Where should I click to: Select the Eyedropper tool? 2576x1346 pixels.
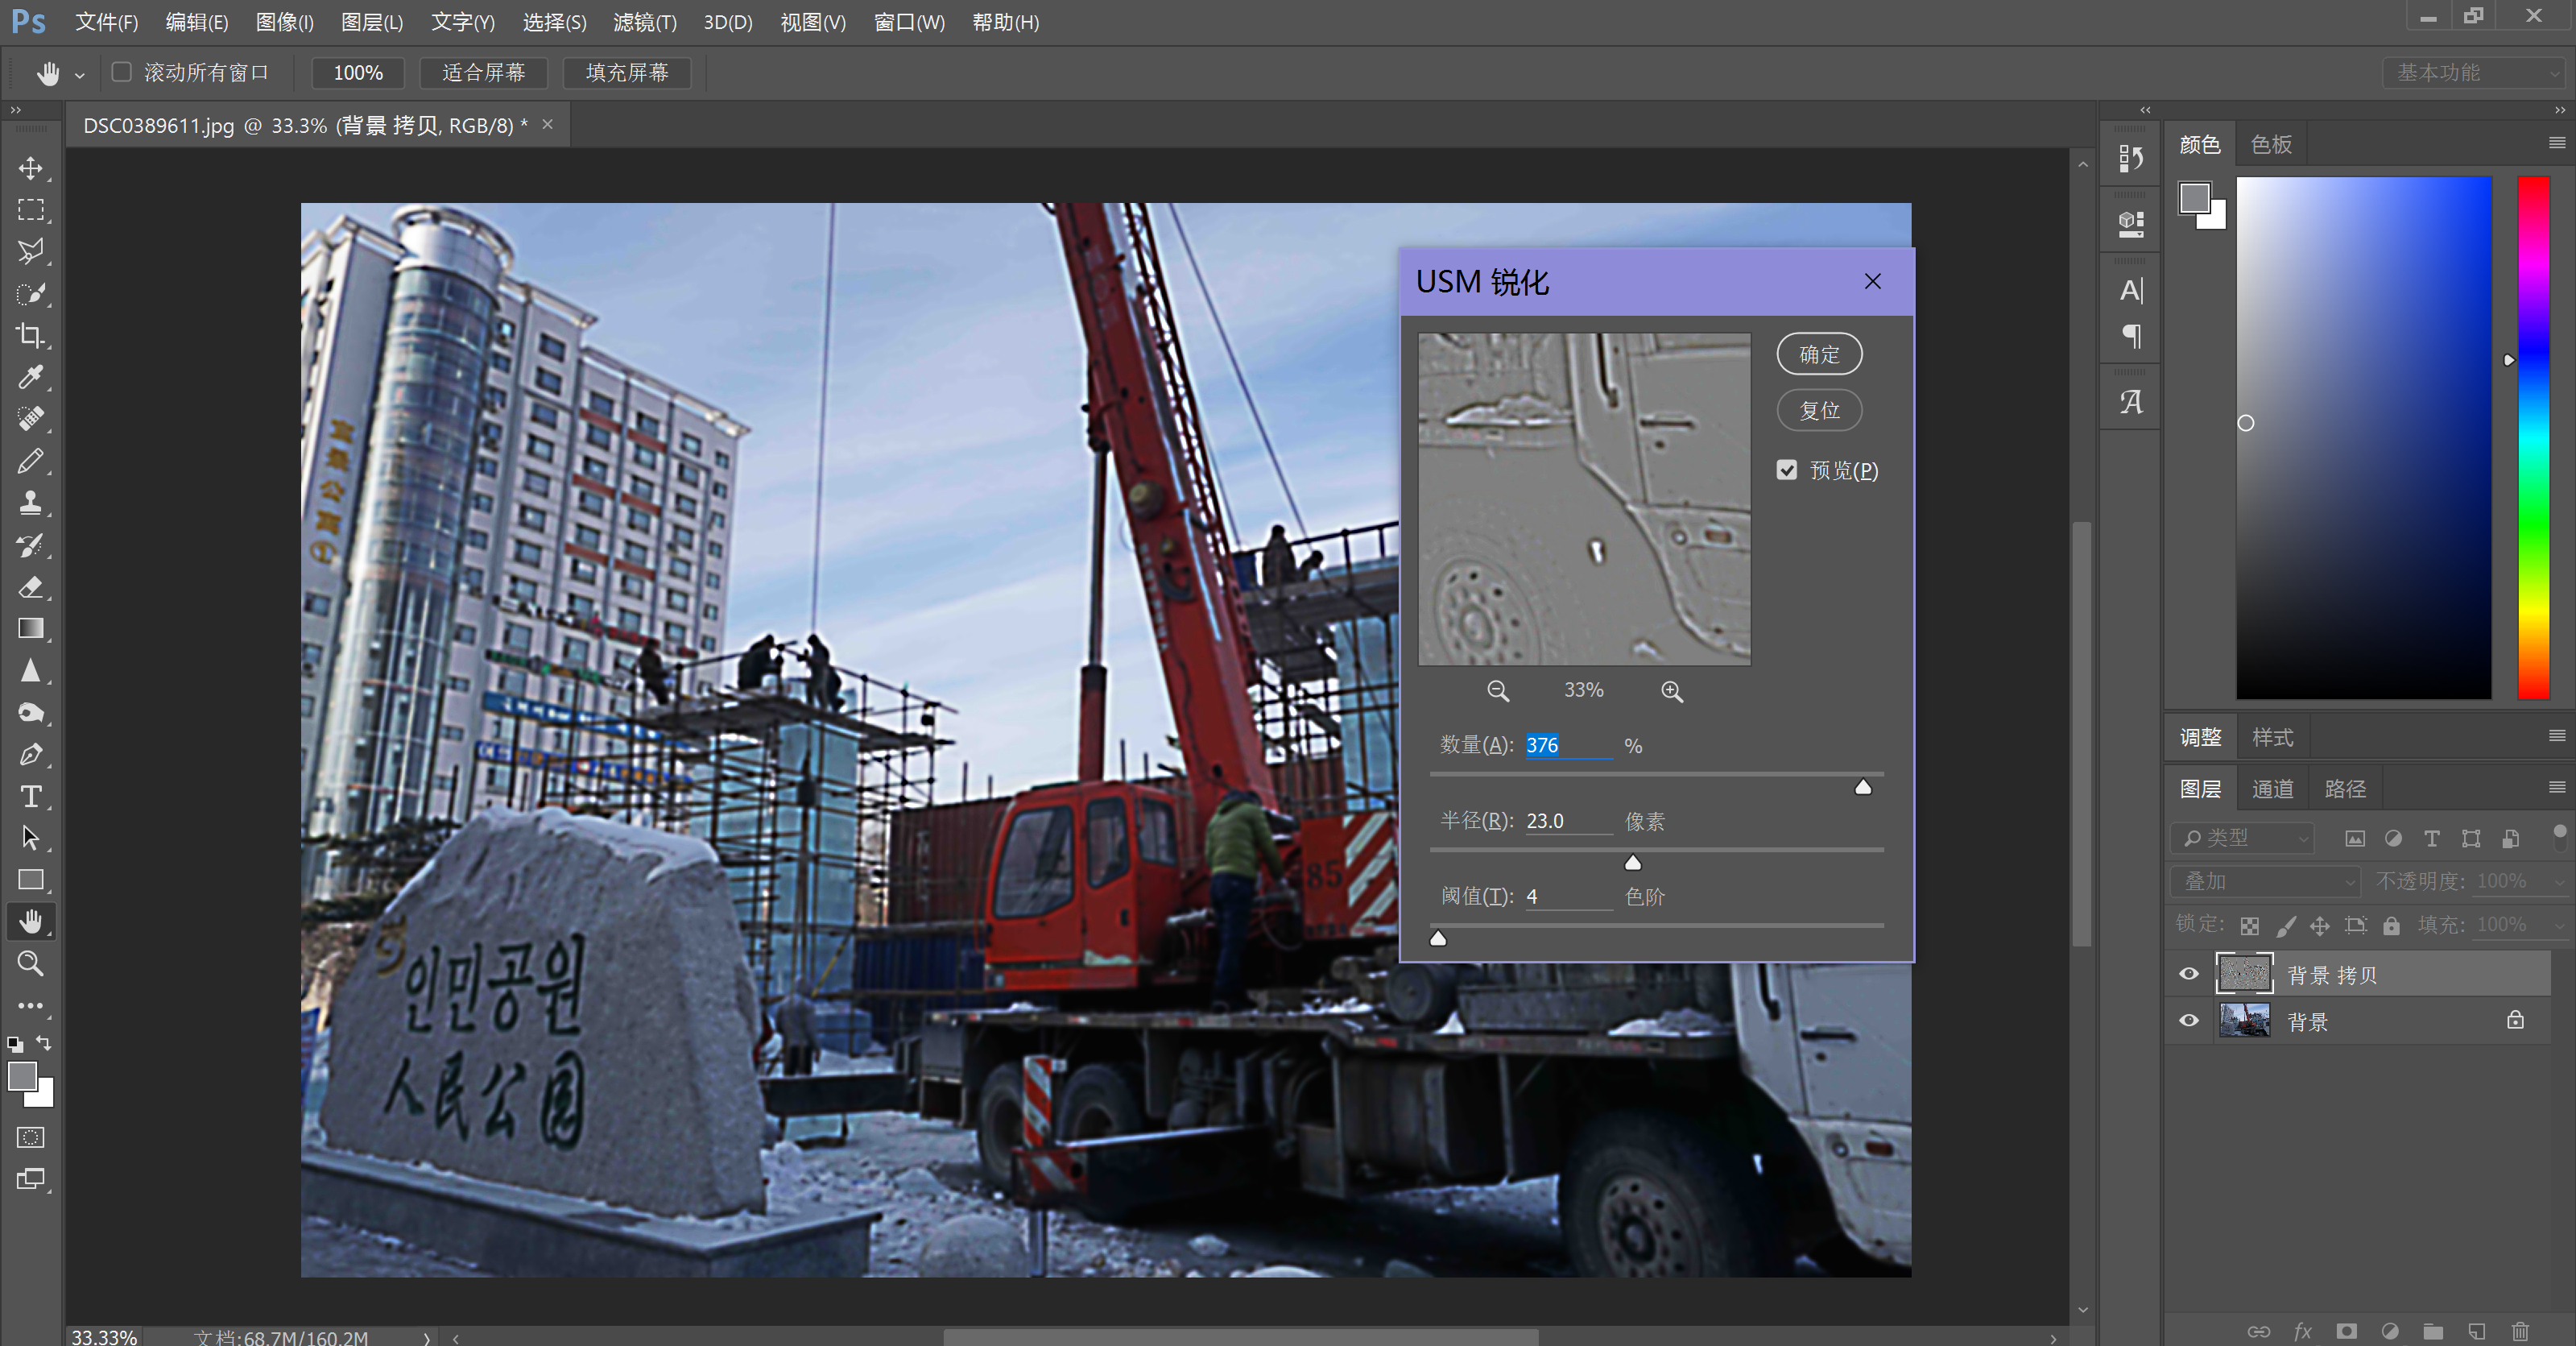(x=31, y=377)
